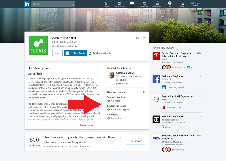The image size is (226, 161).
Task: Click the LinkedIn icon beside 65 company alumni
Action: pos(164,87)
